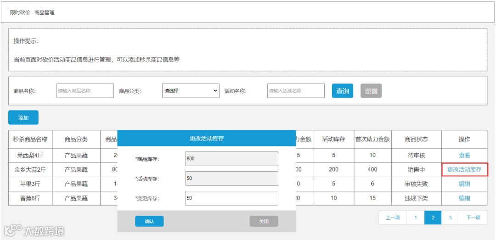This screenshot has height=240, width=496.
Task: Open 查看 link for 莱西梨4斤
Action: (464, 155)
